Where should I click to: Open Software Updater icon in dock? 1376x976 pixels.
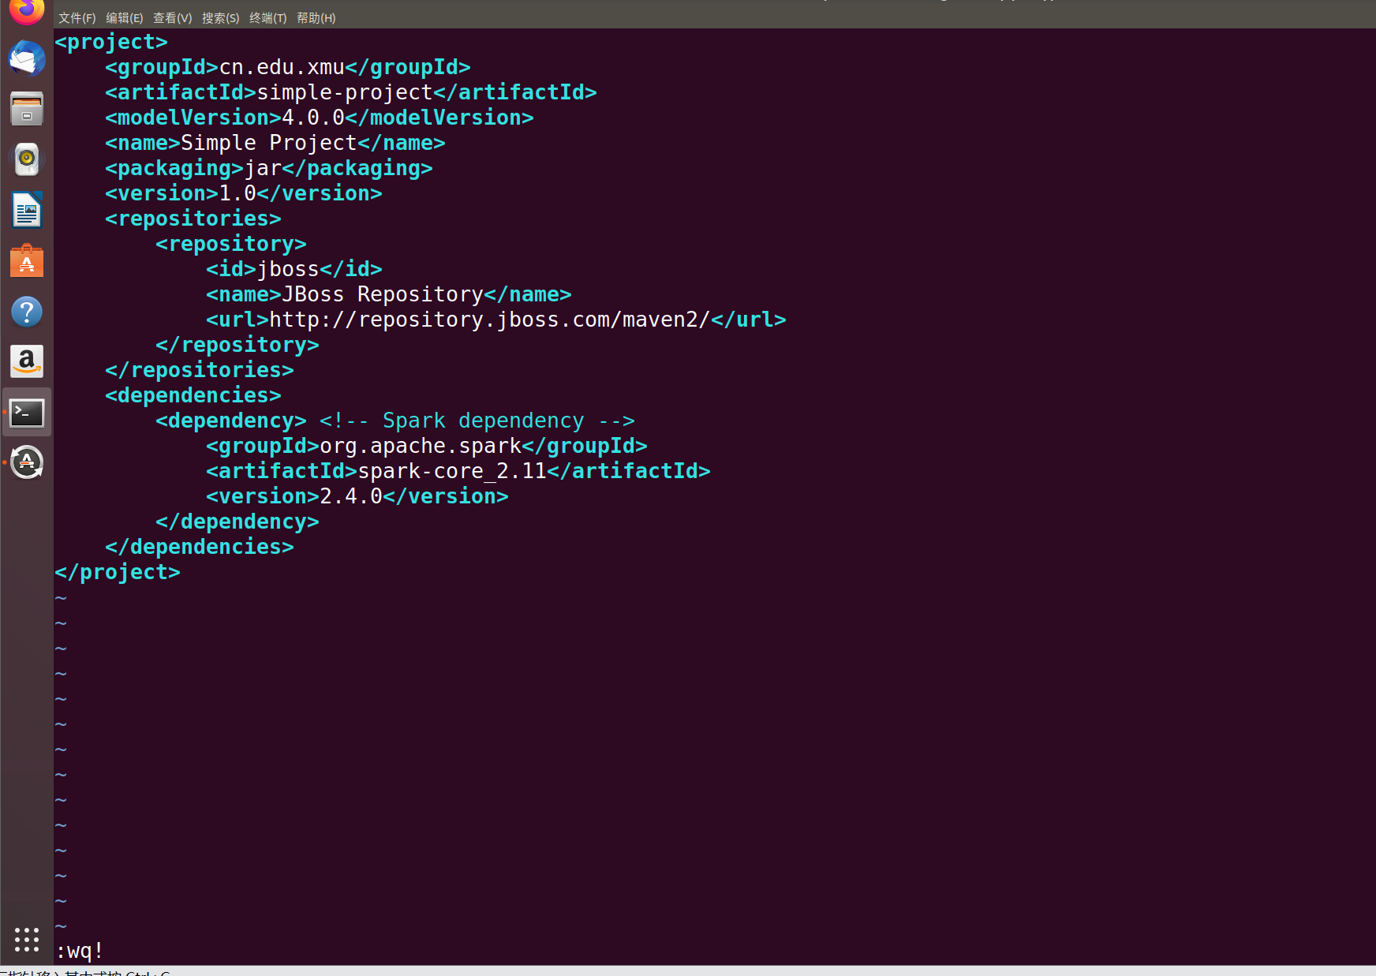pyautogui.click(x=27, y=462)
